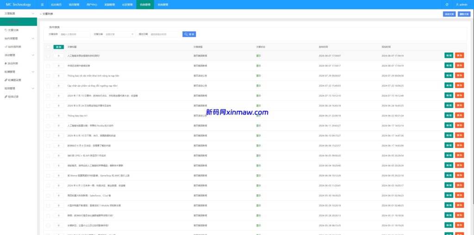Tick checkbox for the Nvidia article row
The height and width of the screenshot is (235, 474).
(x=48, y=126)
